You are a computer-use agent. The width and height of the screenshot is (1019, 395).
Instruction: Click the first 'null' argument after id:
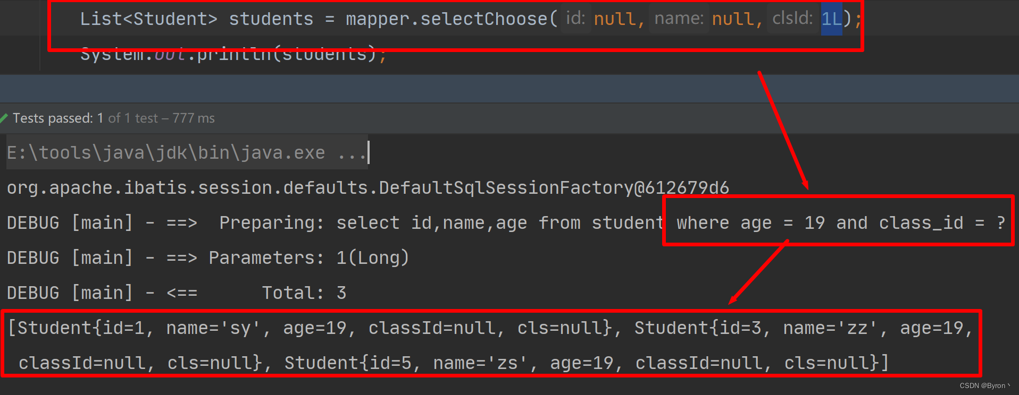(615, 19)
